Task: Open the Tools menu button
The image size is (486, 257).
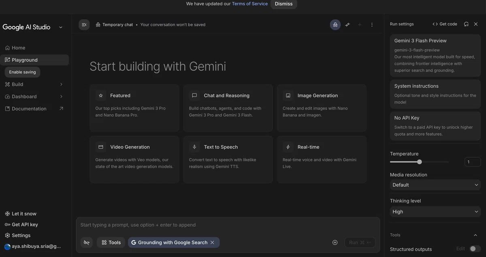Action: pyautogui.click(x=111, y=242)
